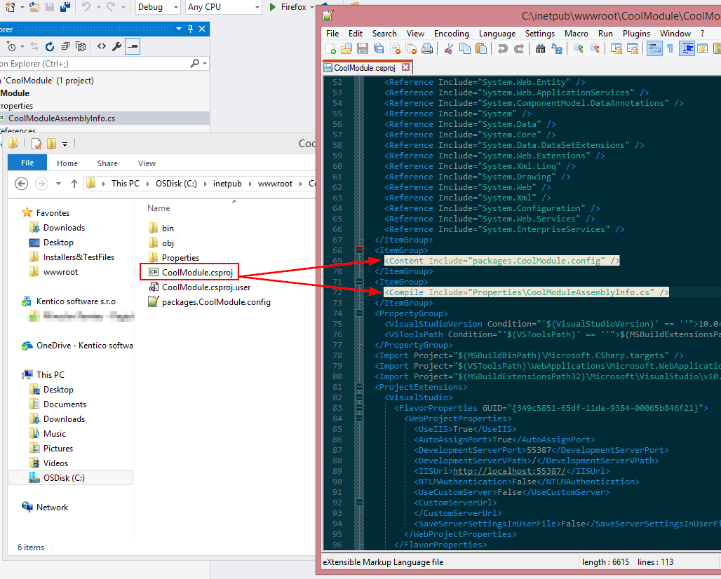Close the CoolModule.csproj tab
Image resolution: width=721 pixels, height=579 pixels.
(x=405, y=67)
